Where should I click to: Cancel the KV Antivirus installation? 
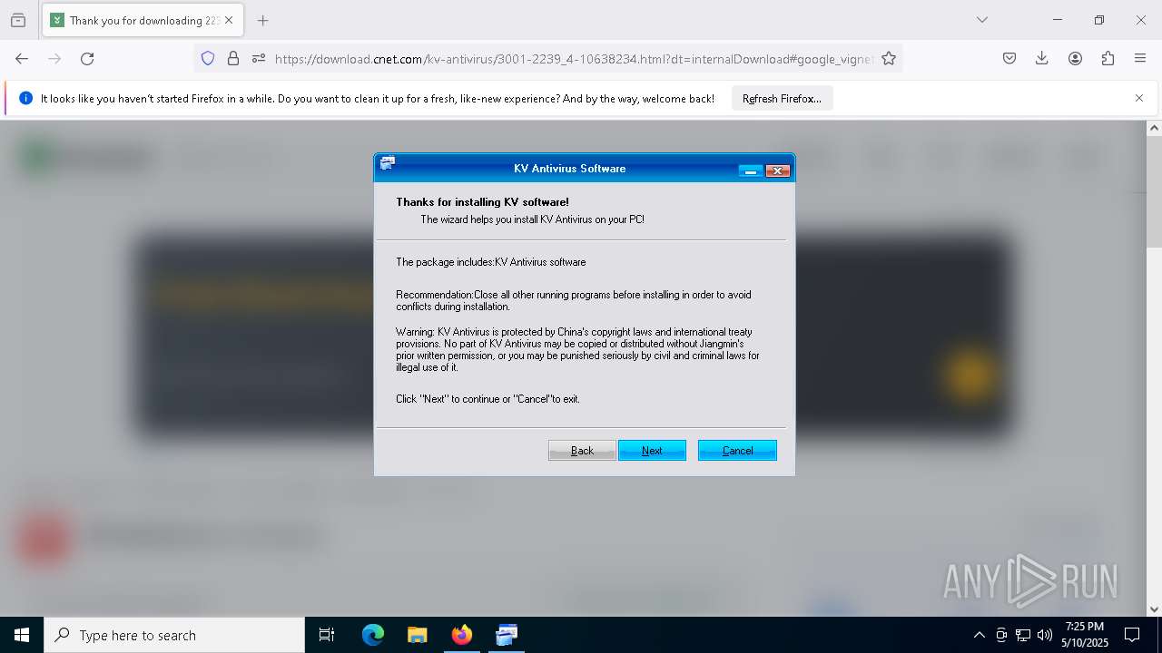pyautogui.click(x=737, y=451)
